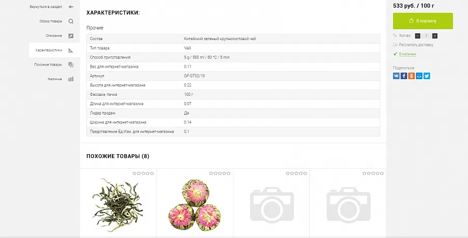468x238 pixels.
Task: Share the product on VK
Action: (396, 76)
